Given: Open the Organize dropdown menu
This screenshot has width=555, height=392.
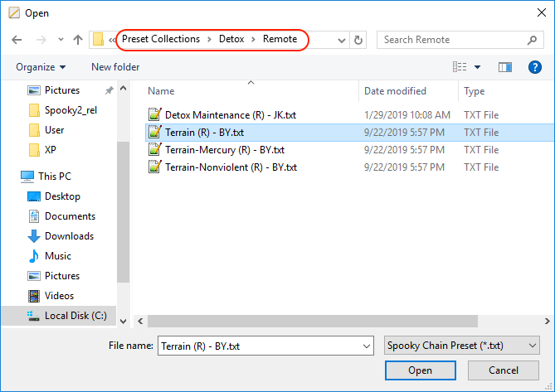Looking at the screenshot, I should tap(41, 67).
